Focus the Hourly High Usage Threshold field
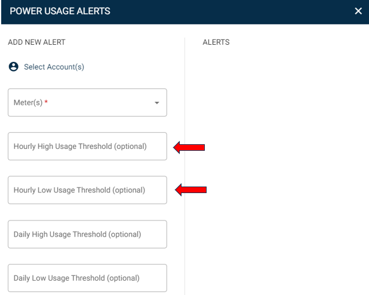Viewport: 369px width, 295px height. pyautogui.click(x=87, y=146)
